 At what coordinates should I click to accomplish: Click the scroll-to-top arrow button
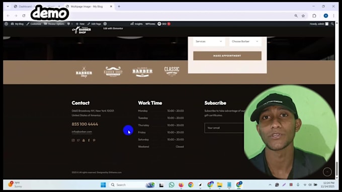click(327, 172)
